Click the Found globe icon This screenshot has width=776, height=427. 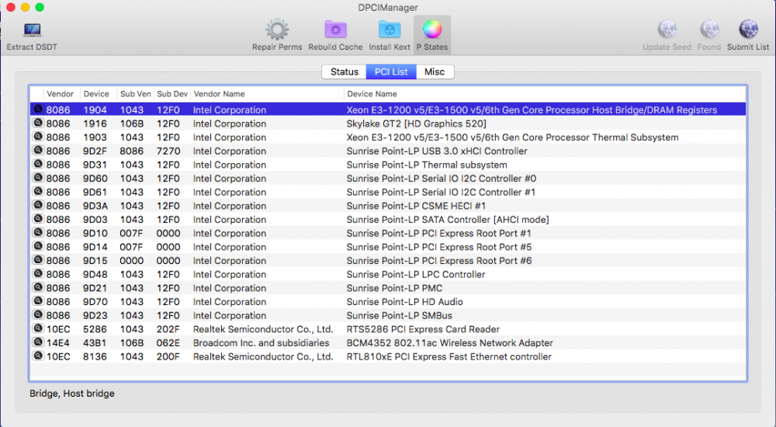pos(708,30)
